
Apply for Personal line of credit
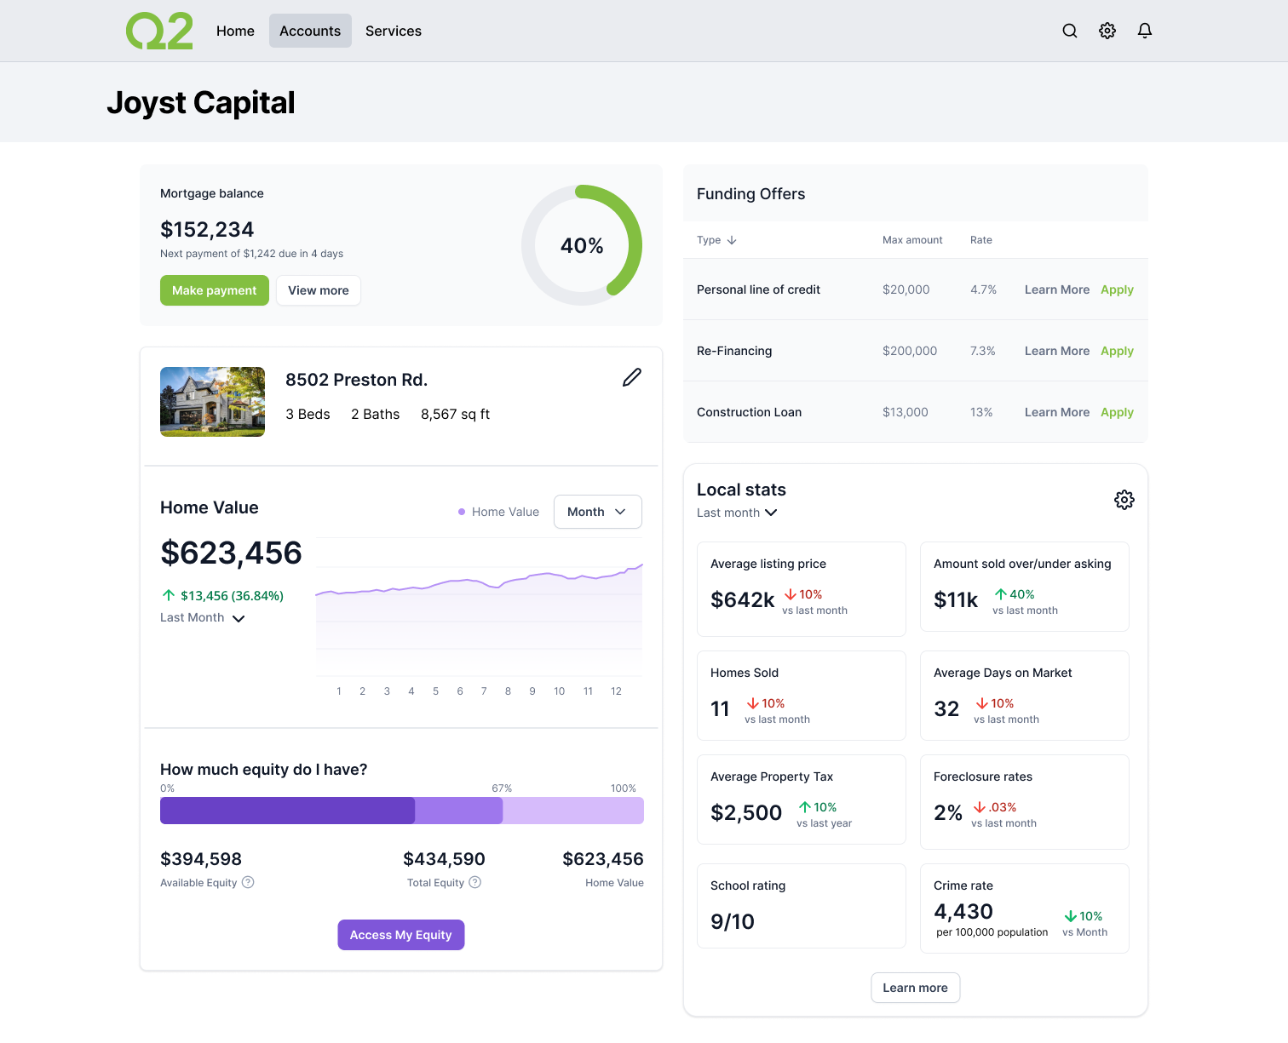1117,289
